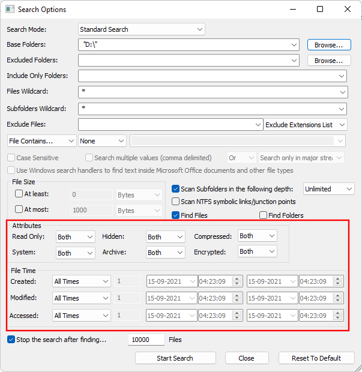This screenshot has height=372, width=362.
Task: Open the subfolder depth Unlimited dropdown
Action: click(x=328, y=188)
